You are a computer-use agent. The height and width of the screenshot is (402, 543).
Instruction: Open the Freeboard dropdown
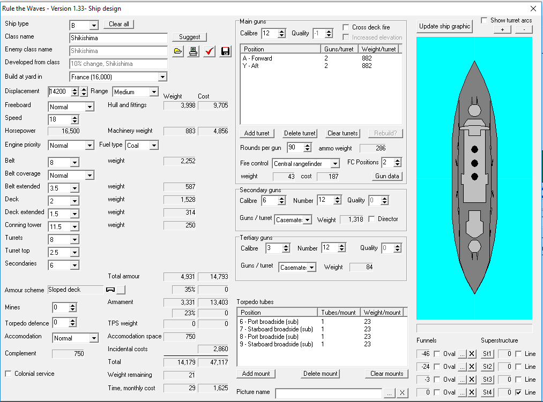point(90,107)
